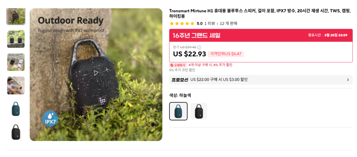Select the first Outdoor Ready gallery thumbnail
Image resolution: width=357 pixels, height=157 pixels.
click(x=16, y=16)
